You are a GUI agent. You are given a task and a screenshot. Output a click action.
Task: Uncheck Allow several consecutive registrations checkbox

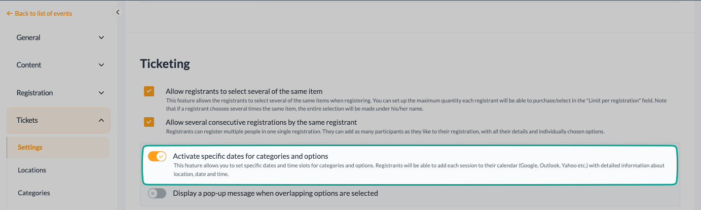click(149, 122)
